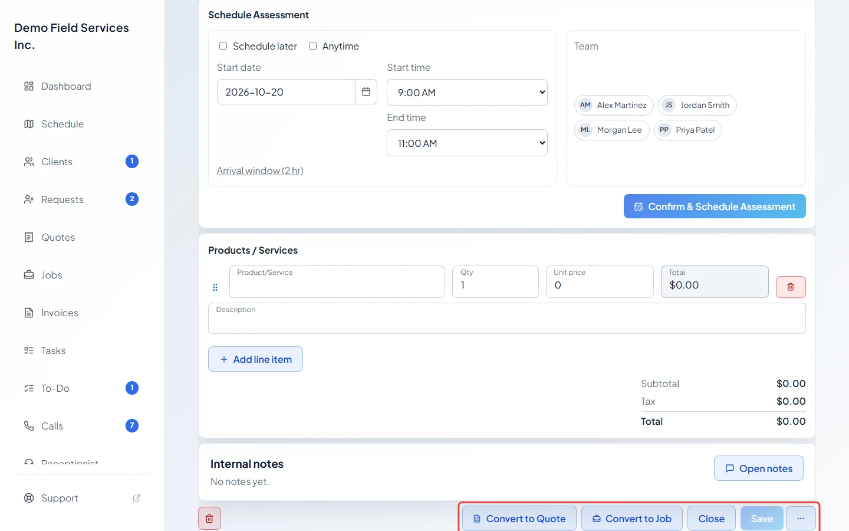
Task: Click the Support lifebuoy icon
Action: coord(29,498)
